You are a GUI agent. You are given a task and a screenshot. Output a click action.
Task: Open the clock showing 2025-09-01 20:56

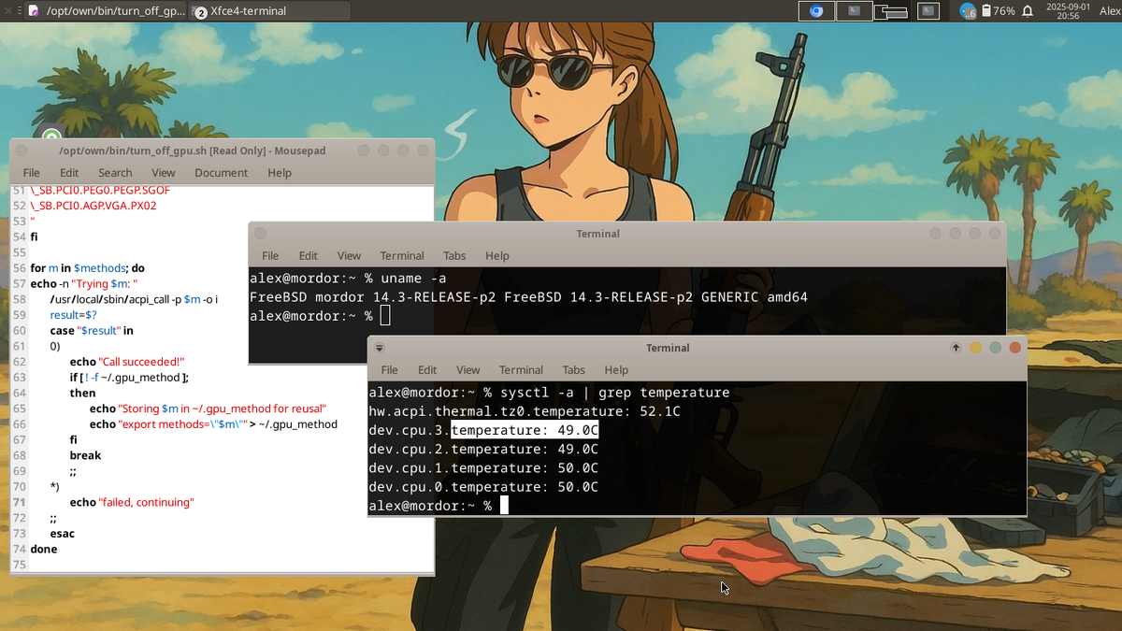[1068, 11]
